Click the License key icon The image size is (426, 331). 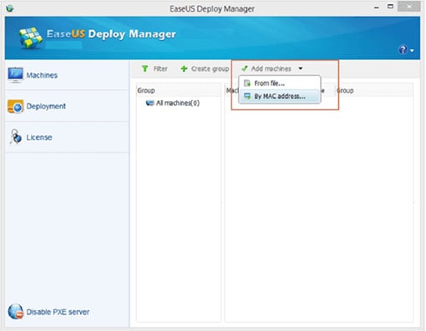pos(15,137)
